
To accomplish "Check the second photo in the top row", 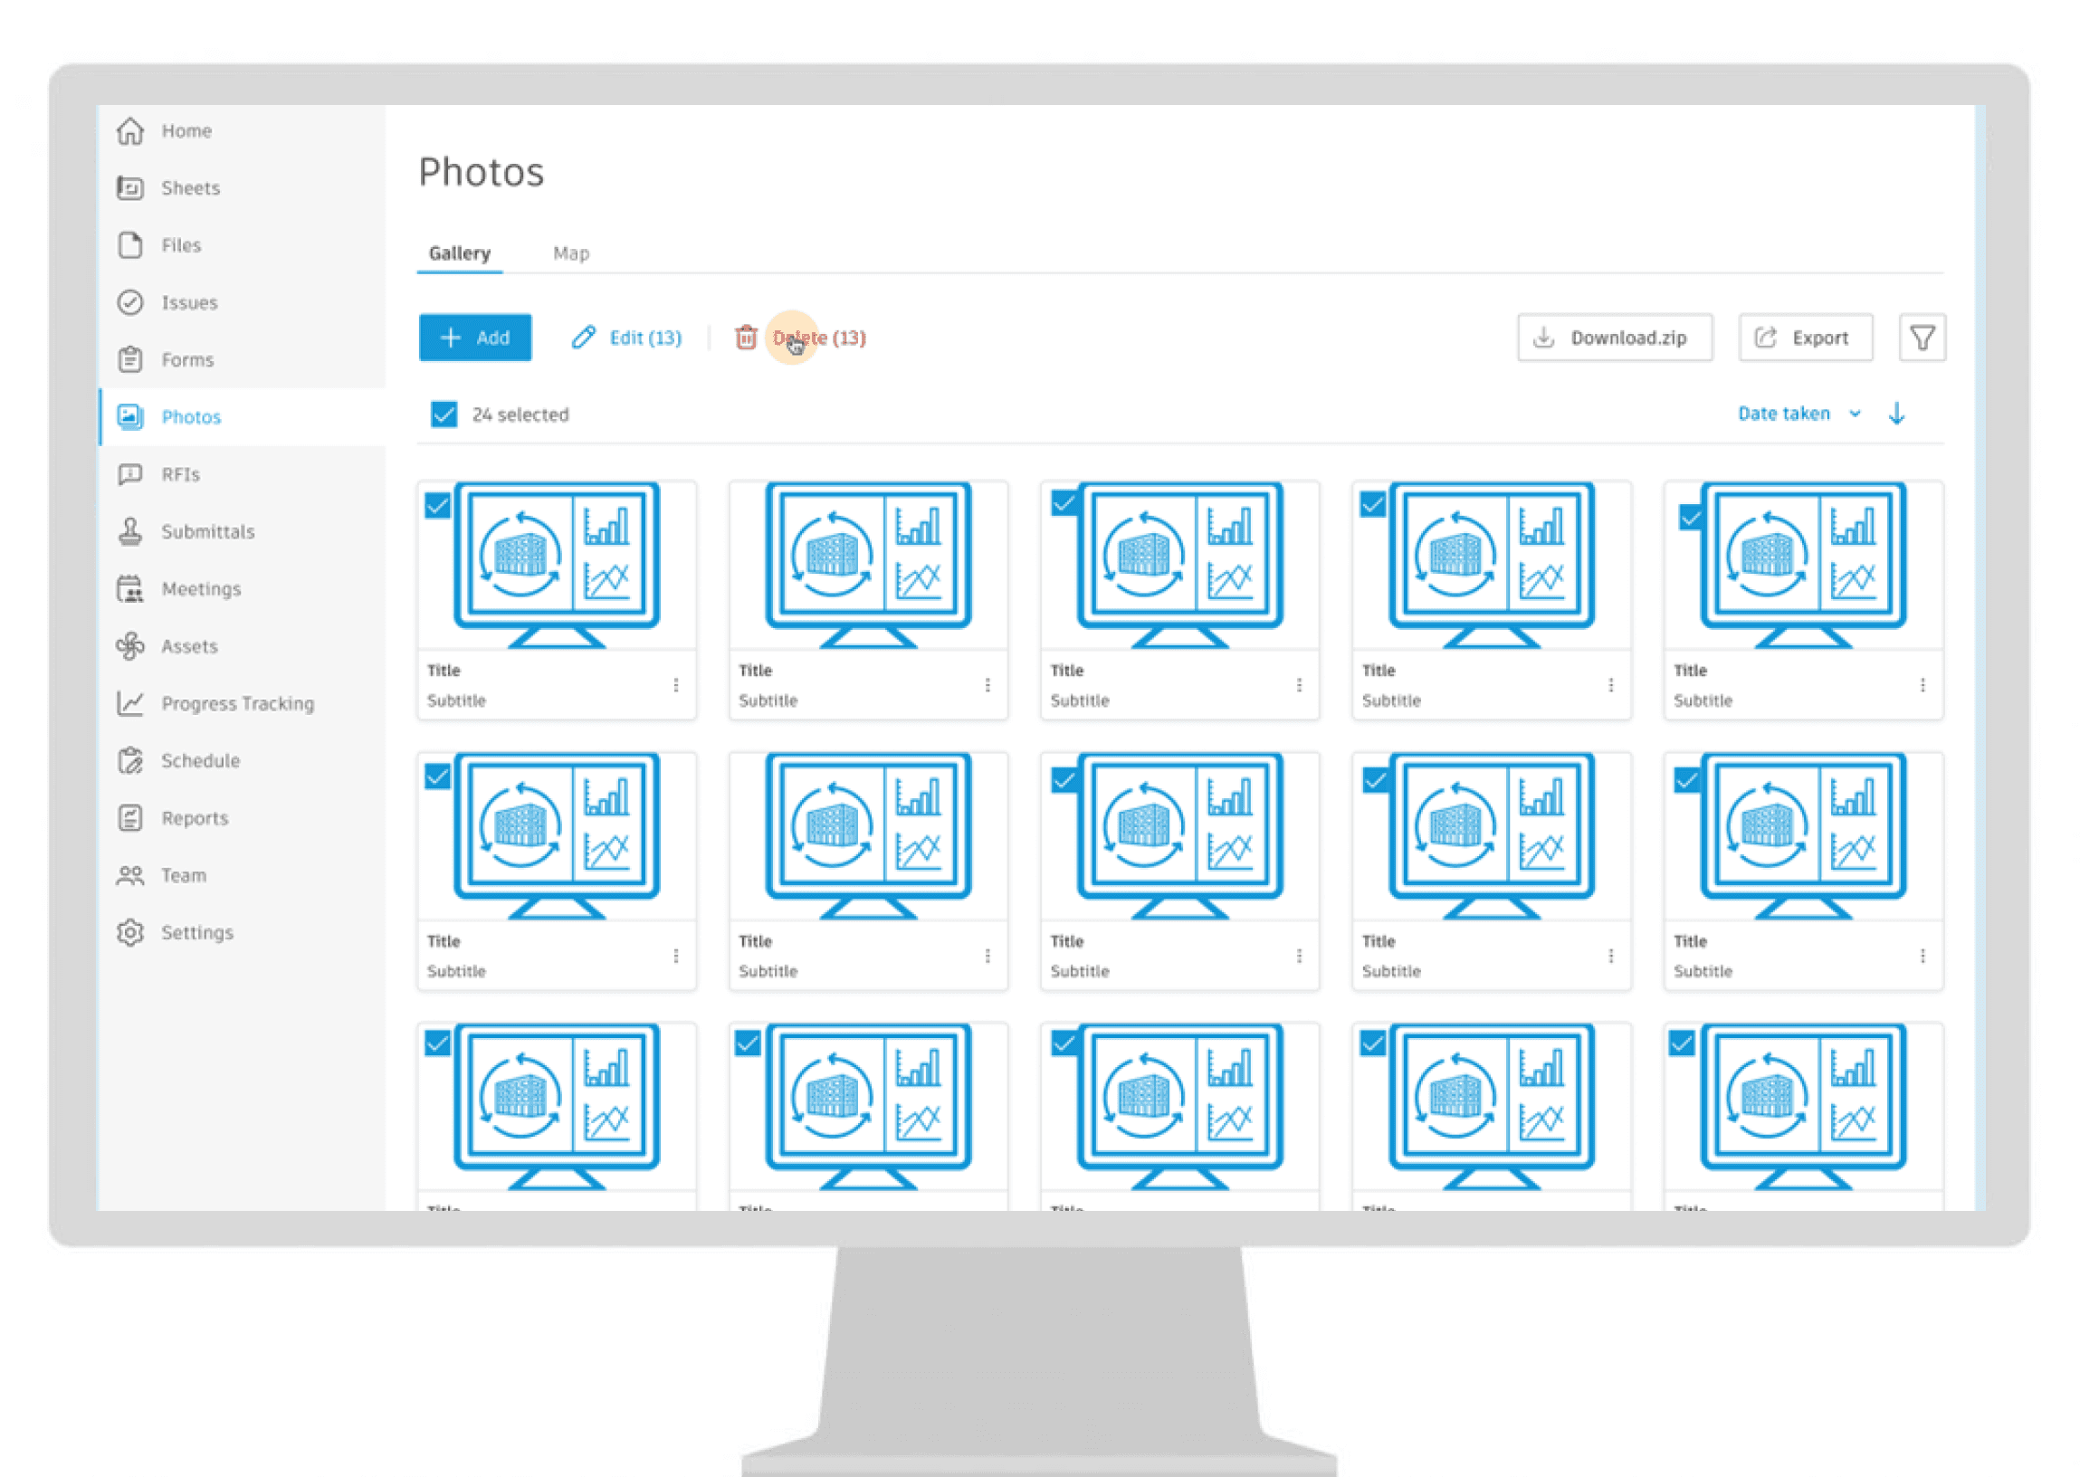I will pos(748,505).
